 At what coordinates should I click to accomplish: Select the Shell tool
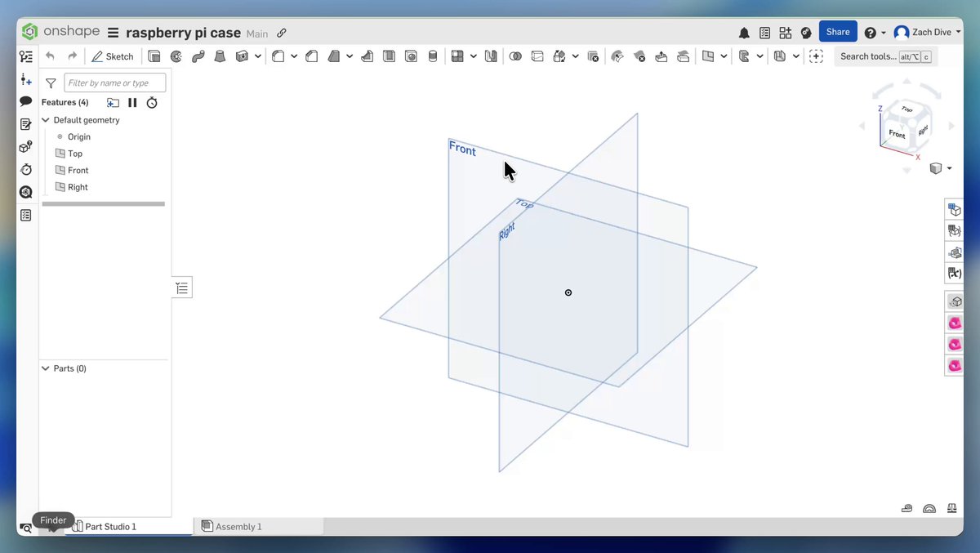389,56
